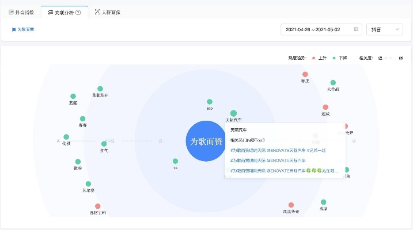413x230 pixels.
Task: Click the help icon beside 关联分析
Action: pyautogui.click(x=78, y=12)
